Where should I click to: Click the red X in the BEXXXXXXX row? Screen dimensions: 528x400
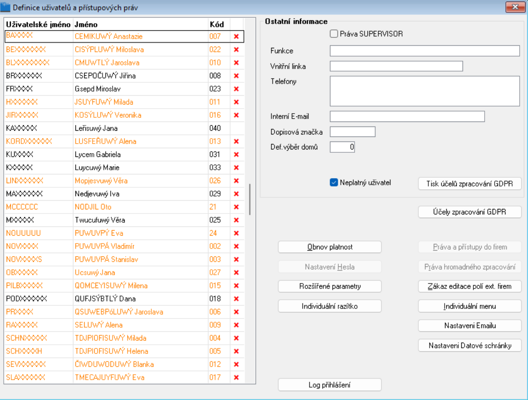coord(236,50)
